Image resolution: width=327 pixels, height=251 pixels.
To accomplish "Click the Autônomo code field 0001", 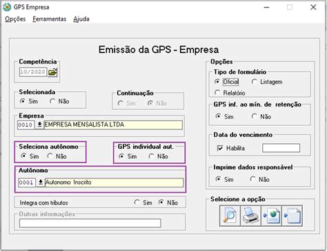I will click(27, 183).
